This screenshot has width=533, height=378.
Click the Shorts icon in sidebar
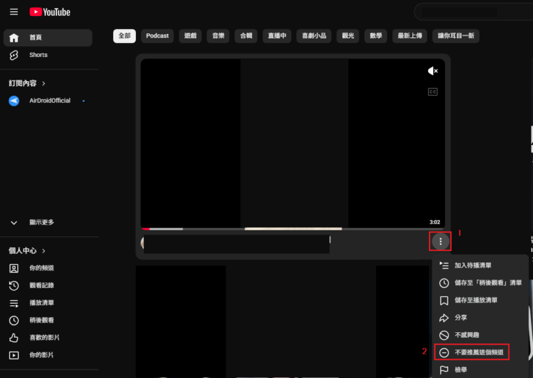click(x=14, y=55)
